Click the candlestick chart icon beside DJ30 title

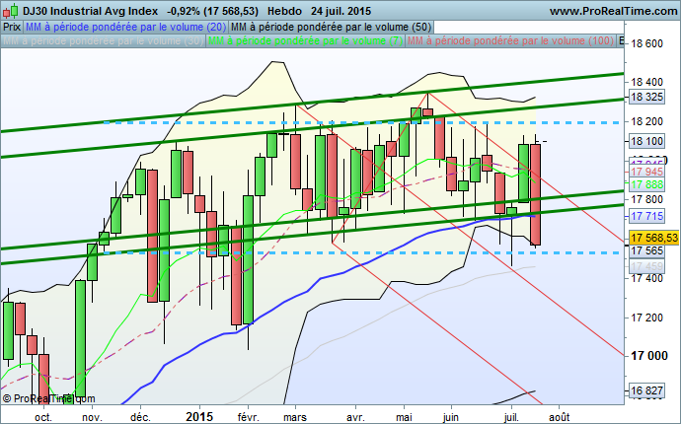pyautogui.click(x=11, y=11)
